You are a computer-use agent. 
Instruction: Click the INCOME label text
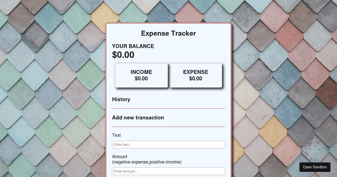pos(141,72)
